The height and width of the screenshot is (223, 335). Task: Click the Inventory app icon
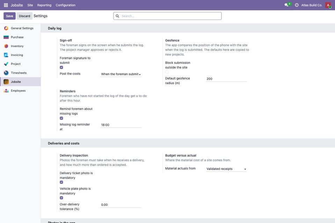click(6, 46)
